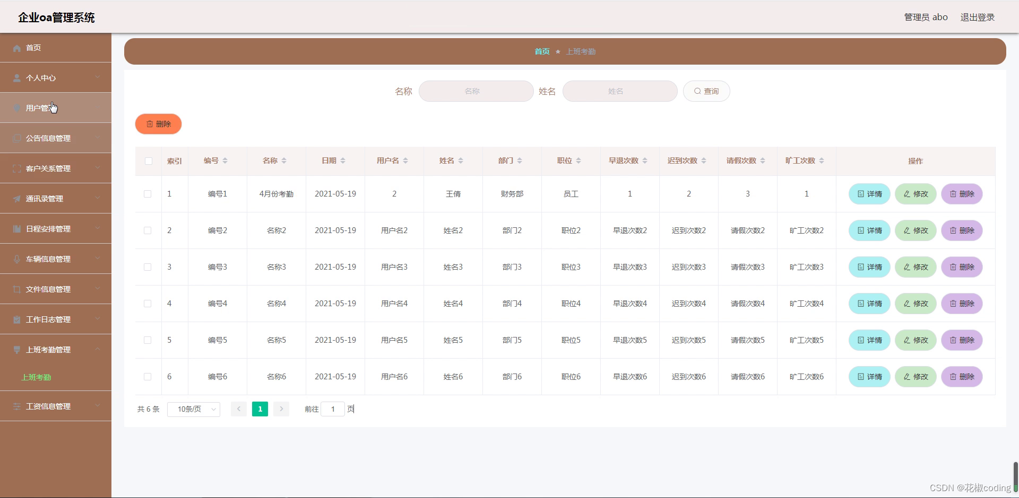Expand 通讯录管理 with its chevron arrow

click(x=98, y=199)
